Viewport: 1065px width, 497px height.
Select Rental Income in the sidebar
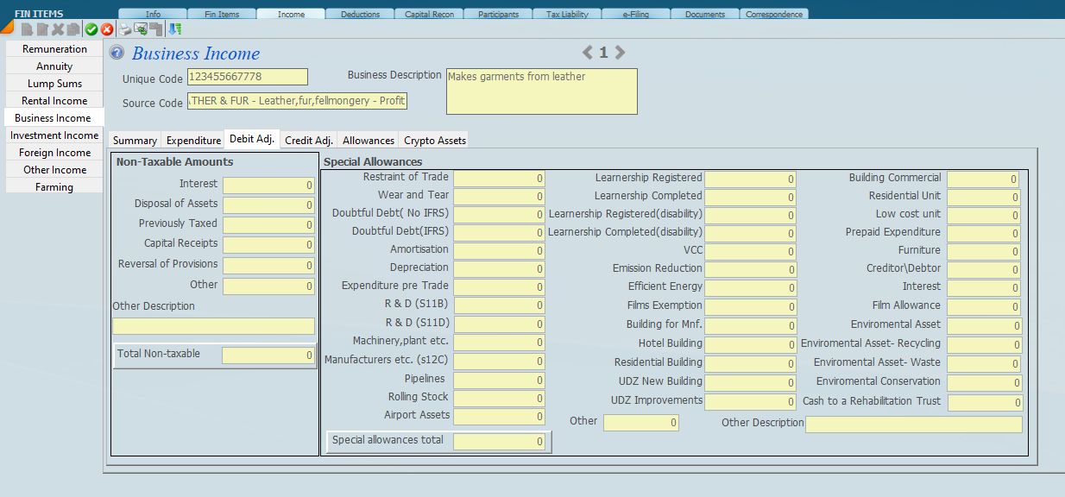(x=54, y=101)
